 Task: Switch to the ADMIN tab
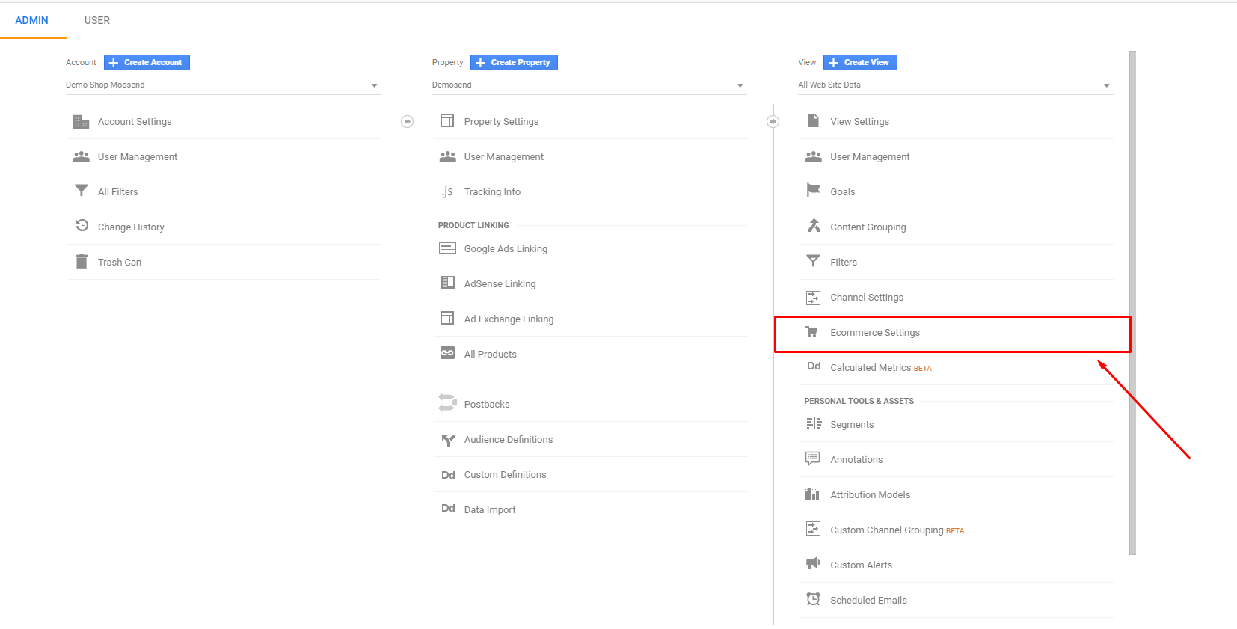coord(31,20)
